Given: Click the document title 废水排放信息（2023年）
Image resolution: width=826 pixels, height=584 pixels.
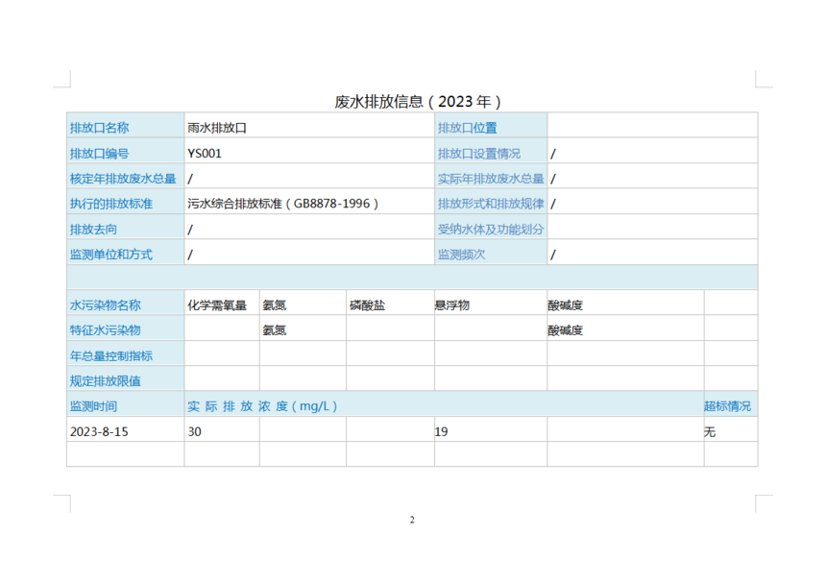Looking at the screenshot, I should coord(418,101).
